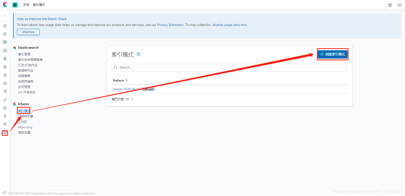Click the Default badge on piclog row
This screenshot has width=405, height=196.
(148, 89)
